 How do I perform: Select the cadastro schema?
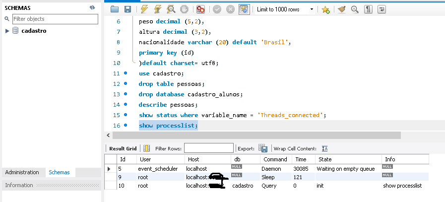34,31
